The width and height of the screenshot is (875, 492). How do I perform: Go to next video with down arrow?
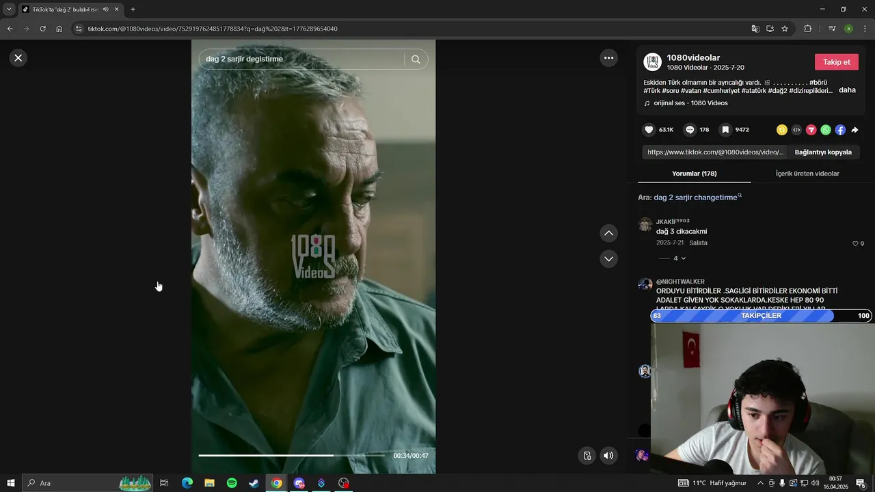(x=608, y=259)
